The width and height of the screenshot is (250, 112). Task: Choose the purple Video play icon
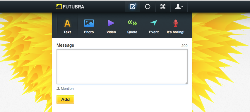111,23
